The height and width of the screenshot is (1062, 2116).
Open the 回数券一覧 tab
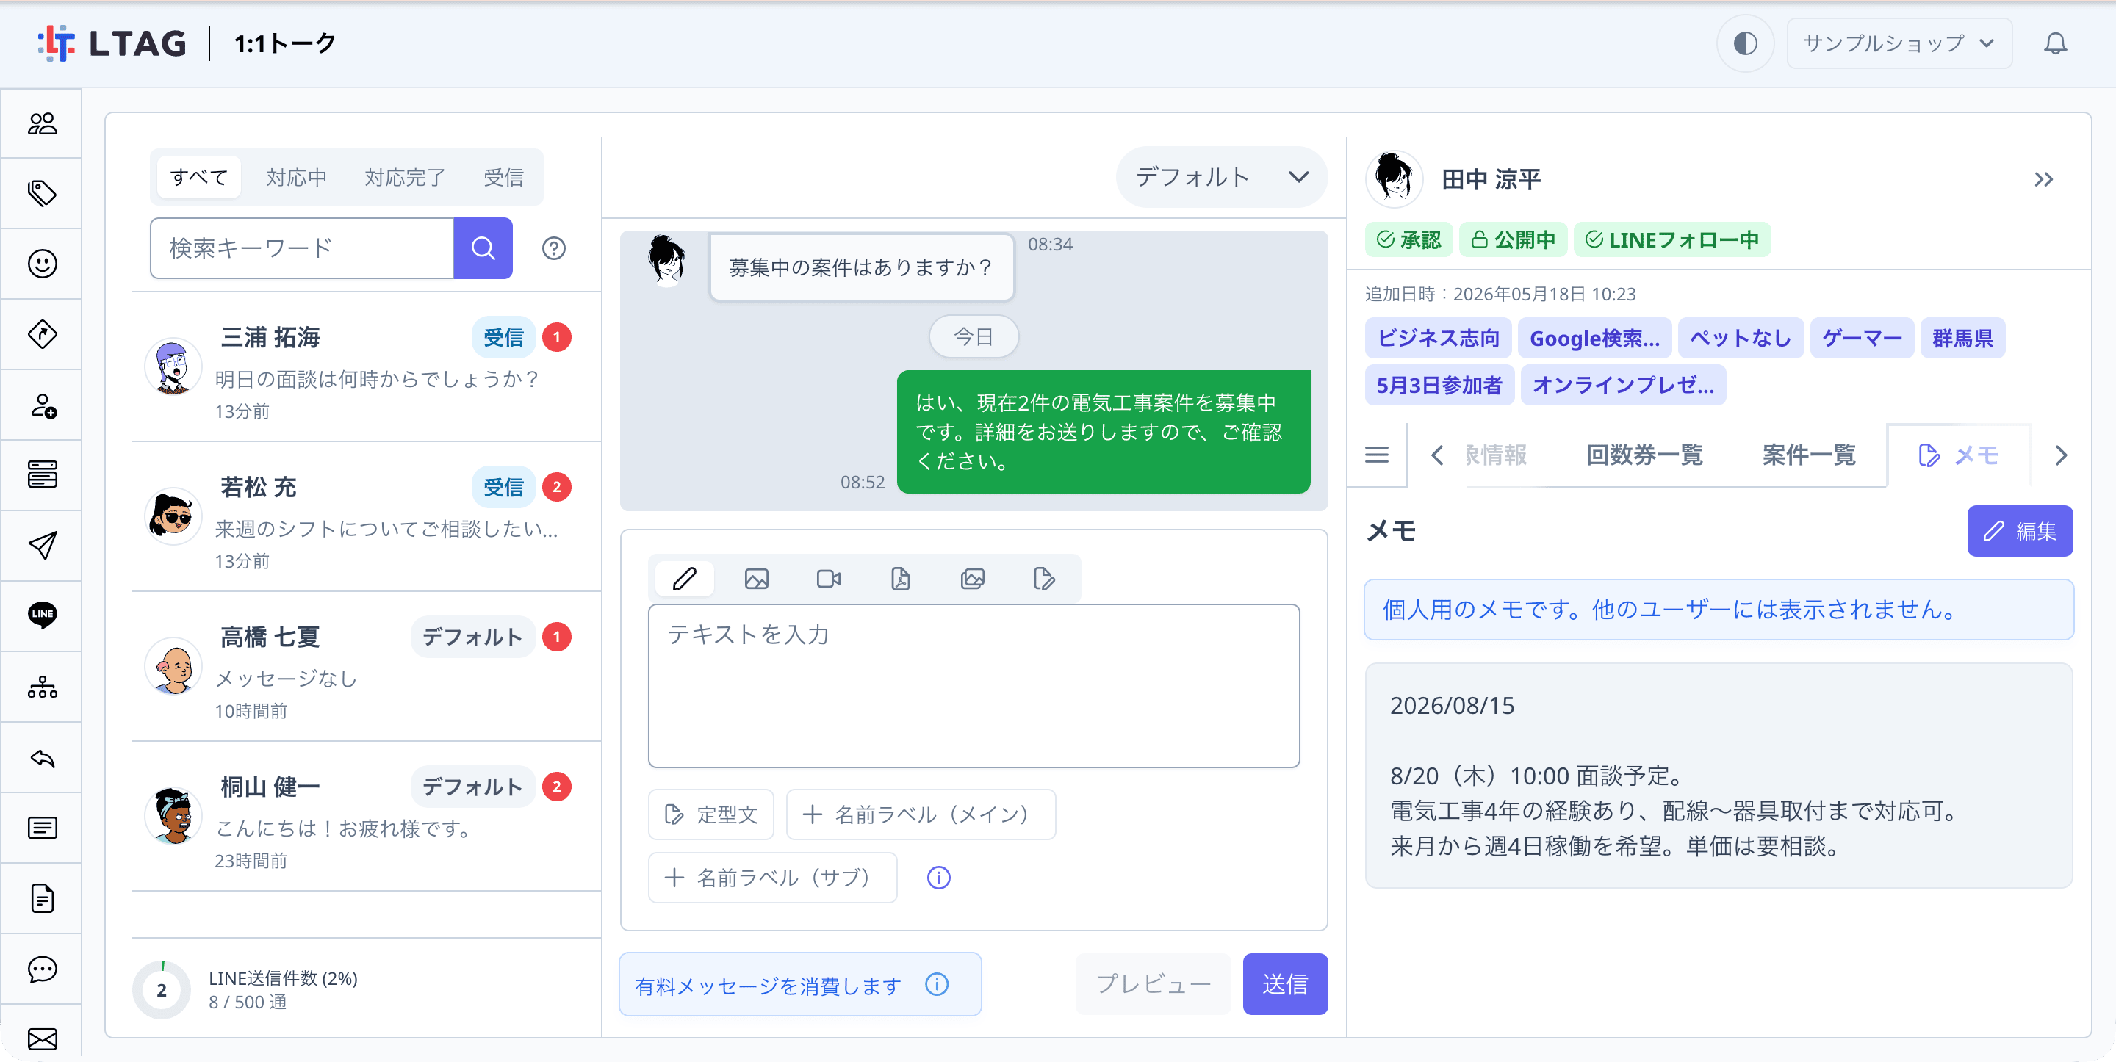coord(1644,455)
